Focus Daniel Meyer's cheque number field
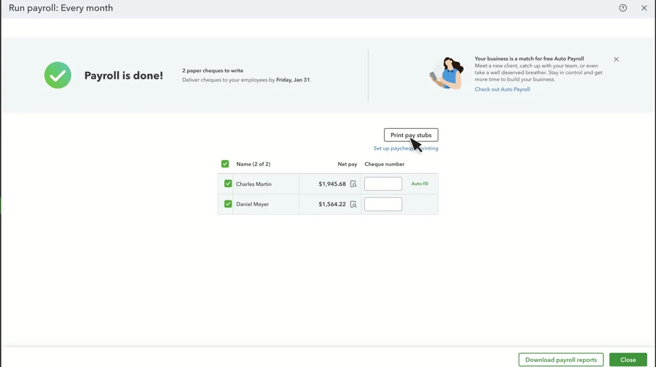Image resolution: width=656 pixels, height=367 pixels. 383,204
